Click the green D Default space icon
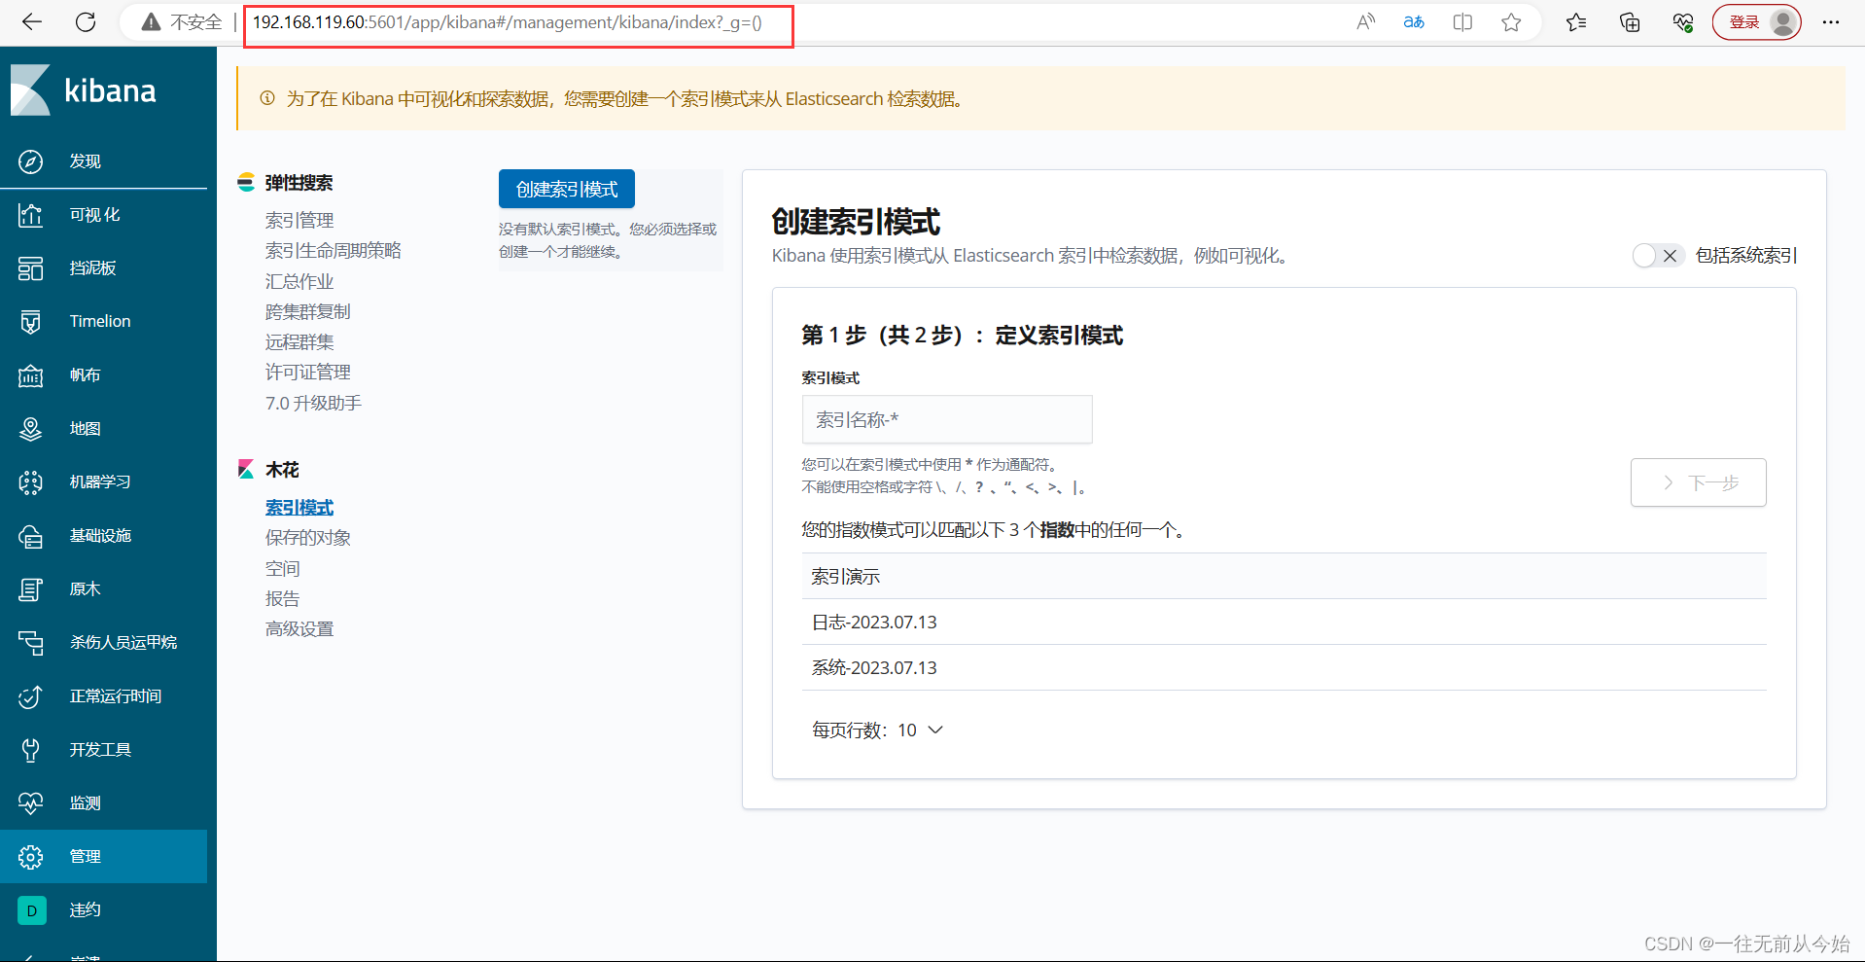This screenshot has height=962, width=1865. pos(31,910)
